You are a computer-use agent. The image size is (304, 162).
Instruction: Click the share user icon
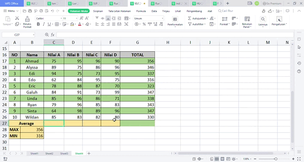[x=264, y=11]
